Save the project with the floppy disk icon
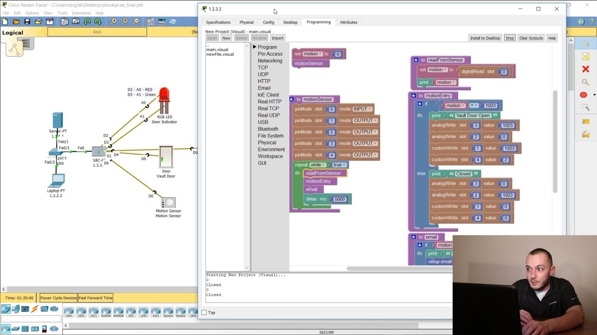Image resolution: width=597 pixels, height=335 pixels. click(x=27, y=21)
